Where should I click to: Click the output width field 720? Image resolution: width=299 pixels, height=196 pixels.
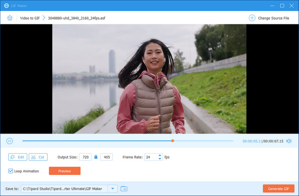point(85,157)
